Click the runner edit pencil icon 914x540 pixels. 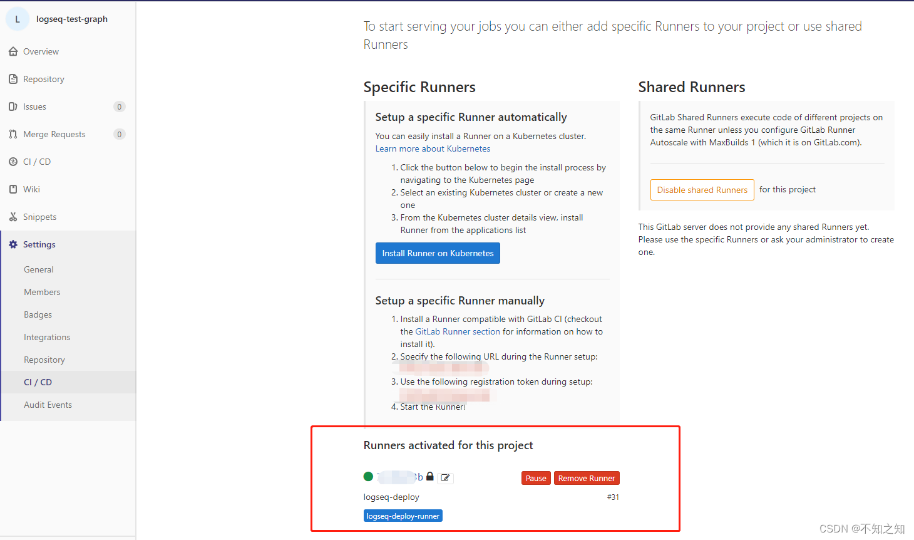445,478
